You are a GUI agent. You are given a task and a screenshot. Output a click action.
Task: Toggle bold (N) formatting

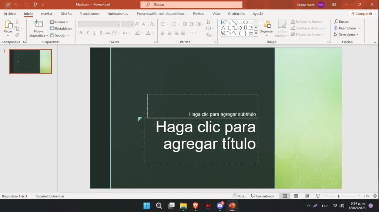click(x=81, y=33)
